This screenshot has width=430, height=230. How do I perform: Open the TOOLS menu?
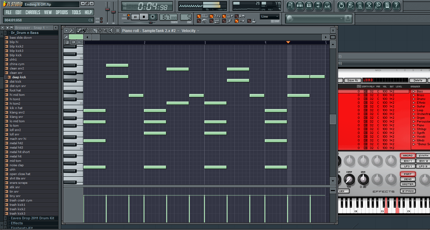coord(76,12)
